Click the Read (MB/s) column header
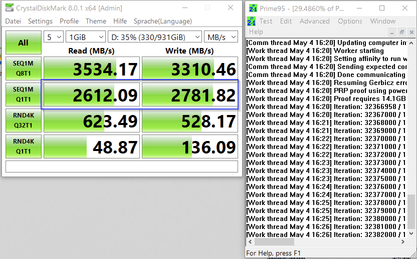The image size is (417, 259). [x=91, y=50]
